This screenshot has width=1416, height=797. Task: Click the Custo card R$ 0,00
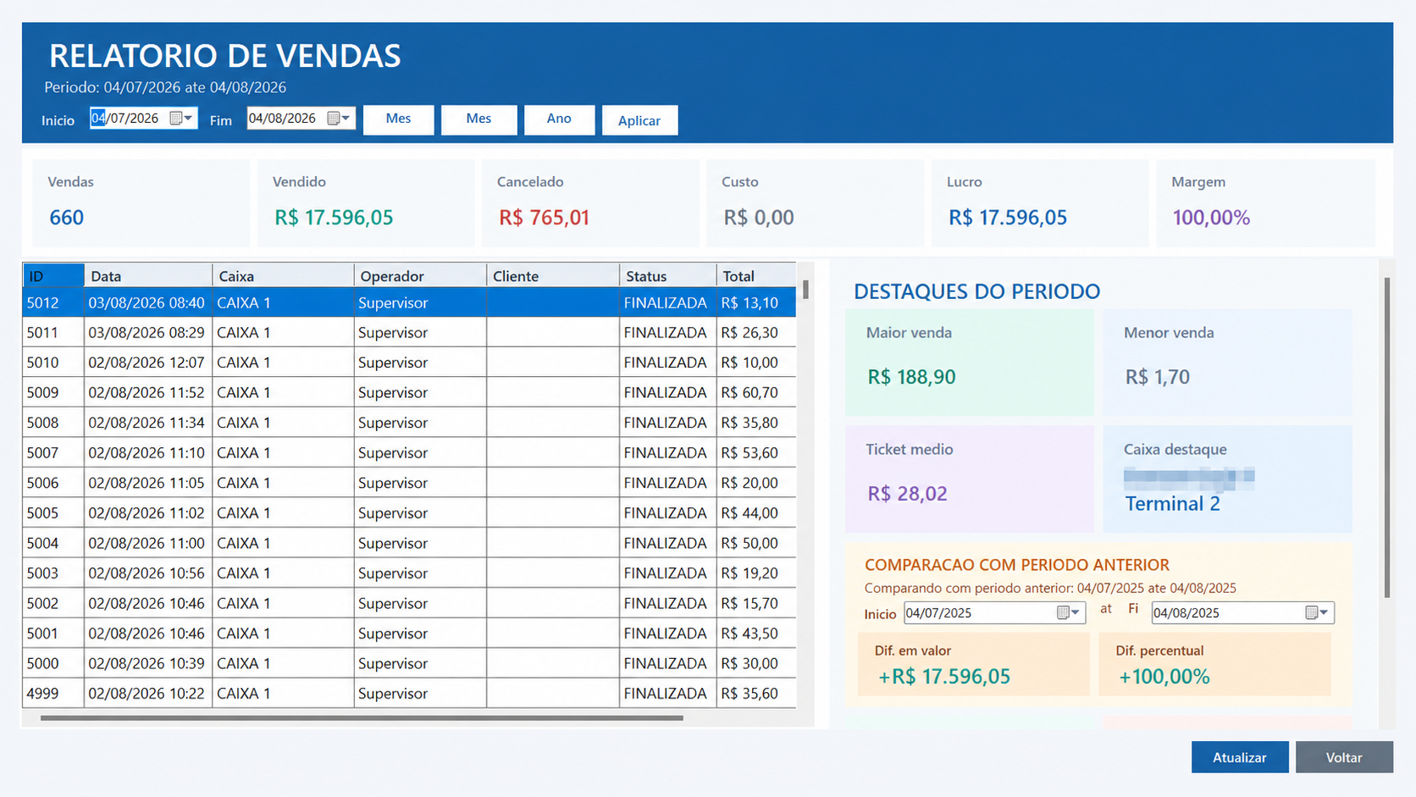coord(816,203)
